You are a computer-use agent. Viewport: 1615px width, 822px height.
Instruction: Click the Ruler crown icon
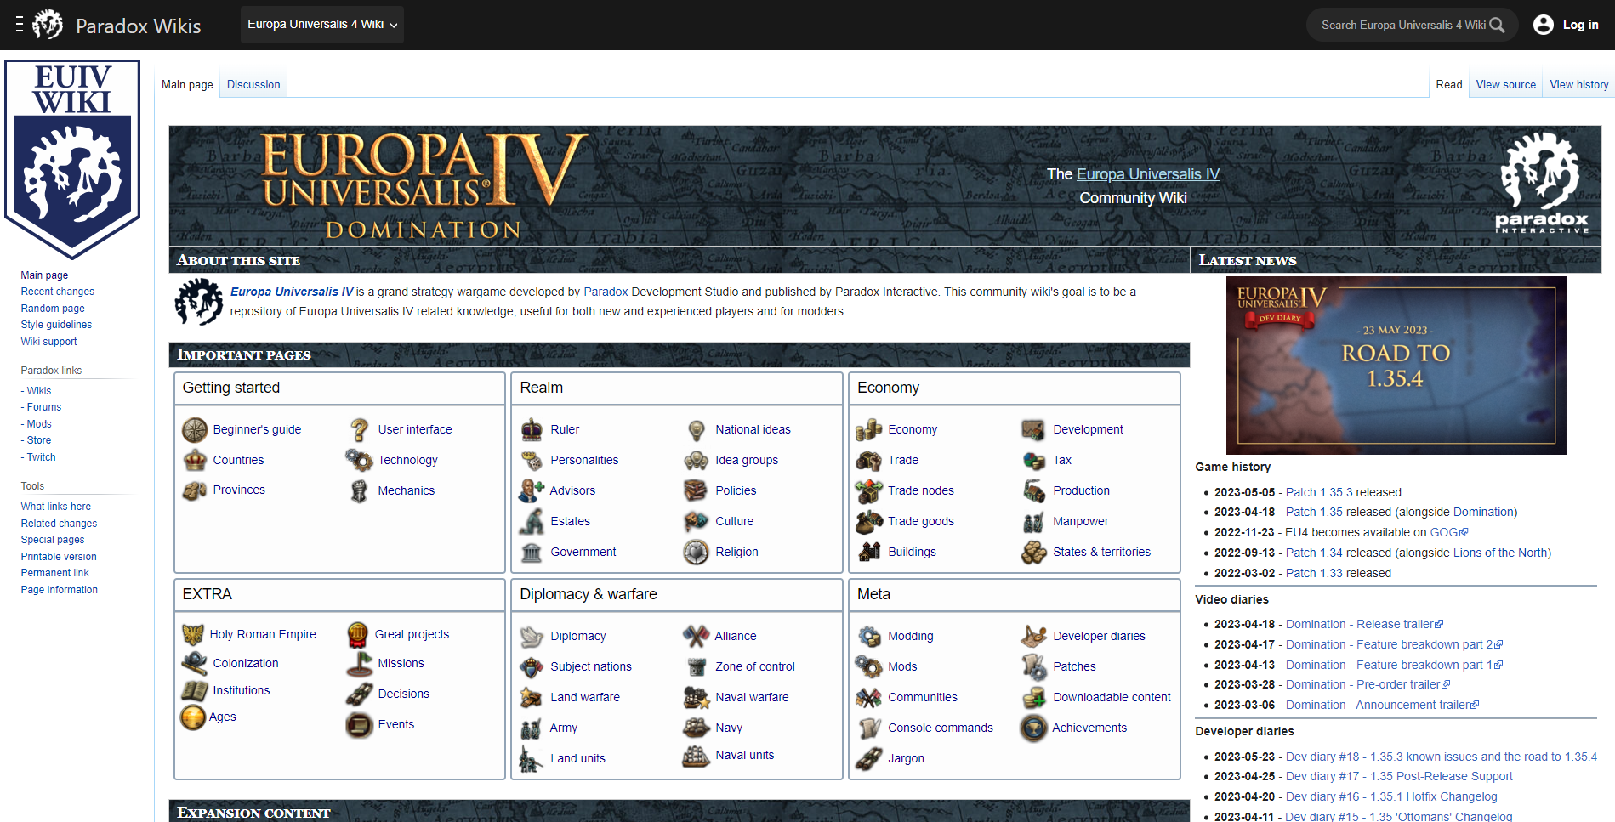pos(532,429)
